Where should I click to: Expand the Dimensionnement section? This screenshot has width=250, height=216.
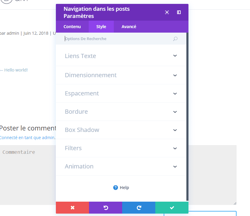pos(175,75)
